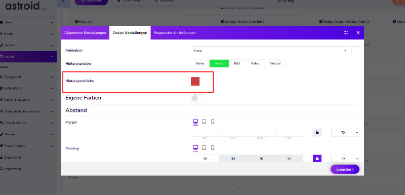This screenshot has width=405, height=195.
Task: Click 'Module Position Sidebar Right 2' block
Action: tap(344, 22)
